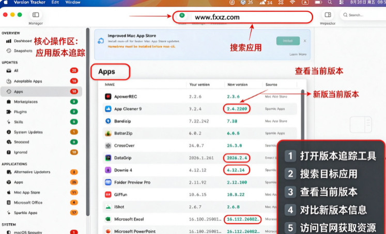386x234 pixels.
Task: Click the BetterZip app icon
Action: pos(108,133)
